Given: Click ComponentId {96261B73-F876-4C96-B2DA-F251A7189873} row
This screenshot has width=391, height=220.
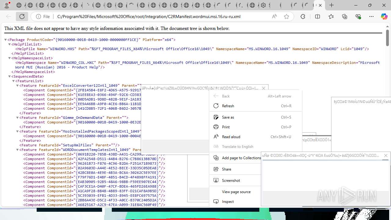Looking at the screenshot, I should tap(94, 163).
